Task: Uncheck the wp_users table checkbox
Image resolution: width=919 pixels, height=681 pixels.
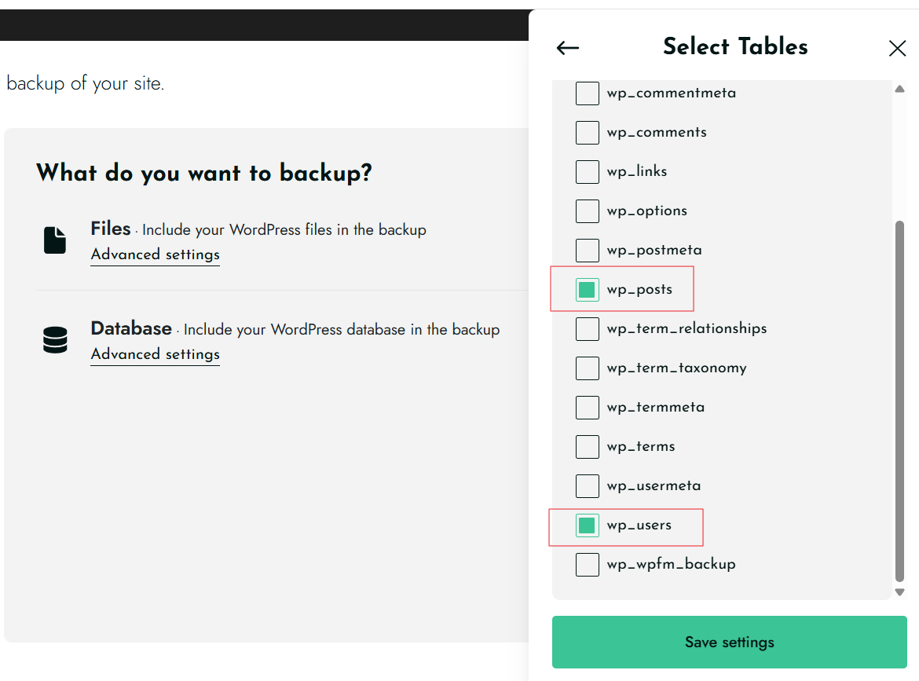Action: (x=587, y=525)
